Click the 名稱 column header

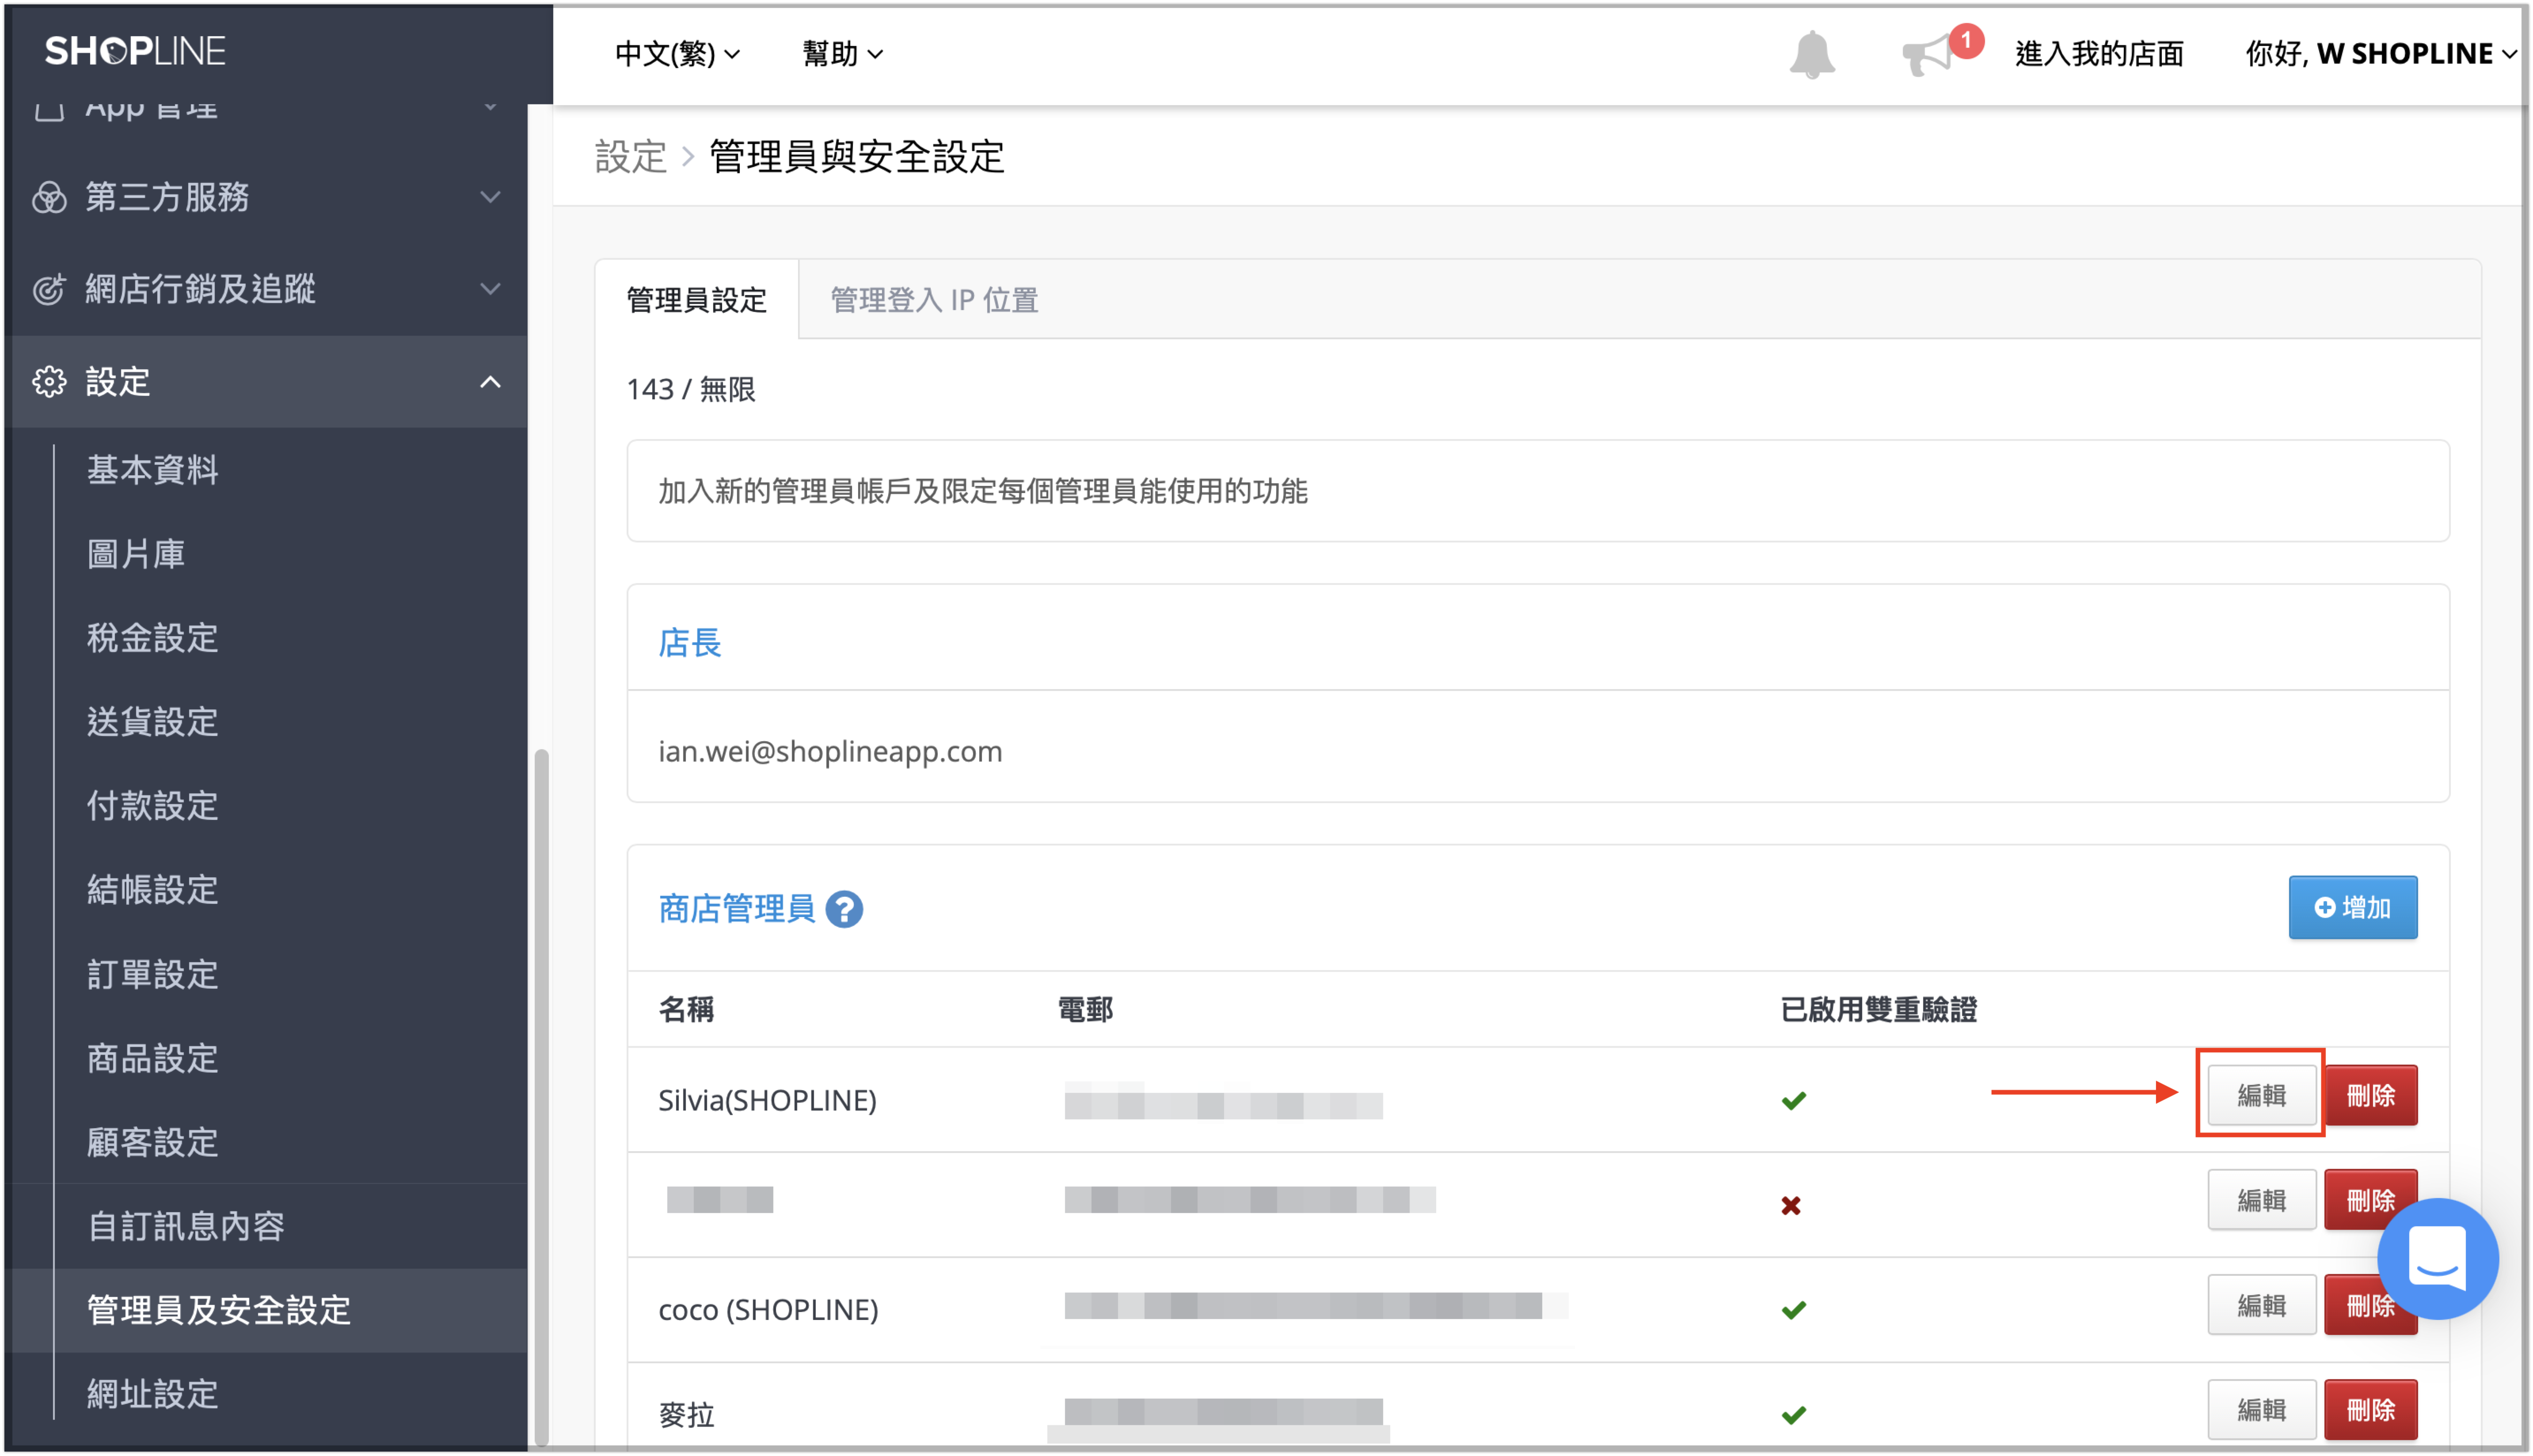[686, 1010]
